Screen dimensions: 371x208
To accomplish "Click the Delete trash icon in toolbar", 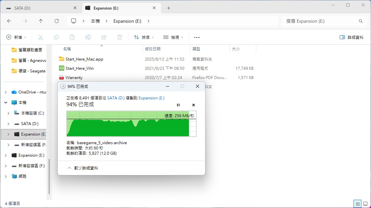I will click(x=120, y=37).
